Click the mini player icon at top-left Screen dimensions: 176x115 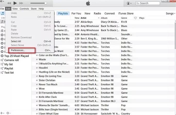pyautogui.click(x=2, y=1)
